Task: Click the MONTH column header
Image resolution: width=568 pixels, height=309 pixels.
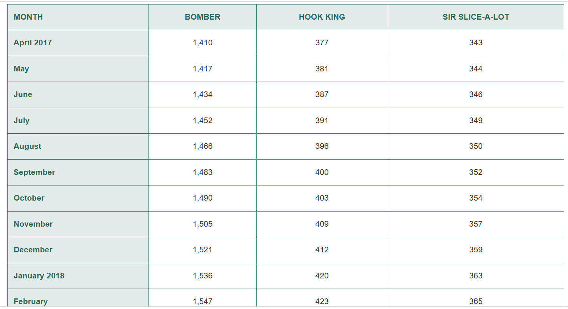Action: 28,17
